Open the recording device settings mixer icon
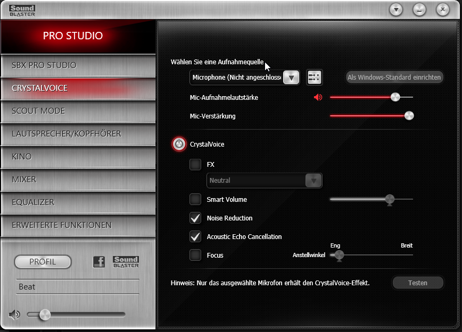The image size is (462, 332). point(314,78)
